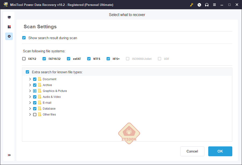
Task: Expand the Audio & Video node
Action: (x=30, y=97)
